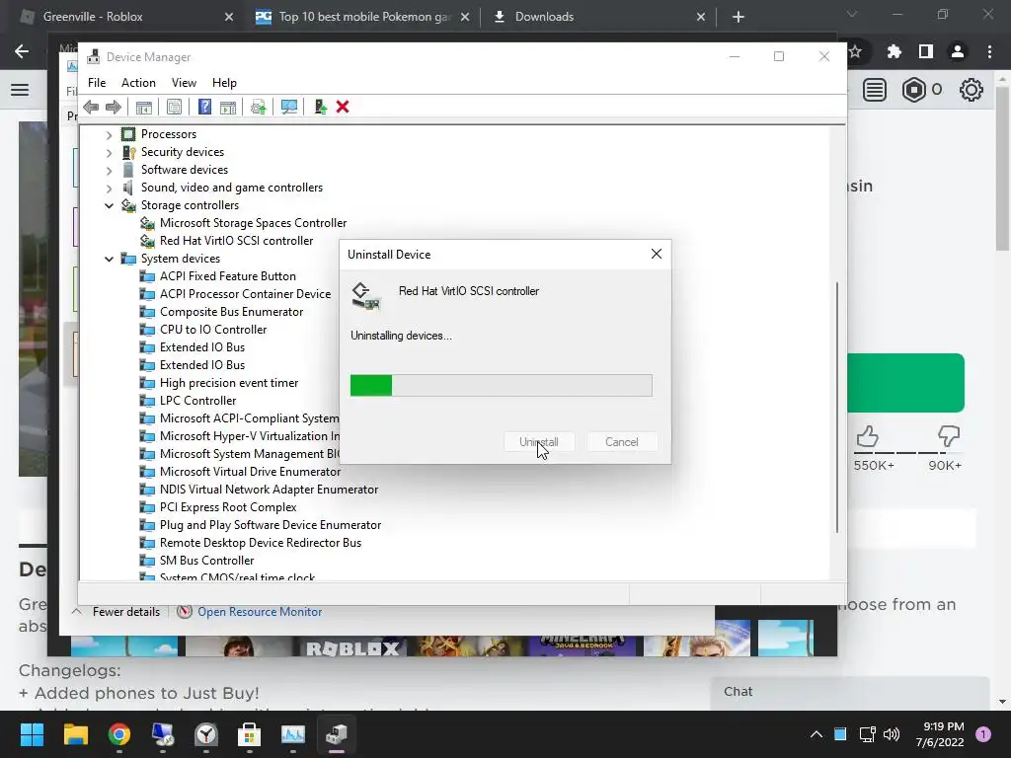This screenshot has width=1011, height=758.
Task: Expand Sound, video and game controllers
Action: (109, 189)
